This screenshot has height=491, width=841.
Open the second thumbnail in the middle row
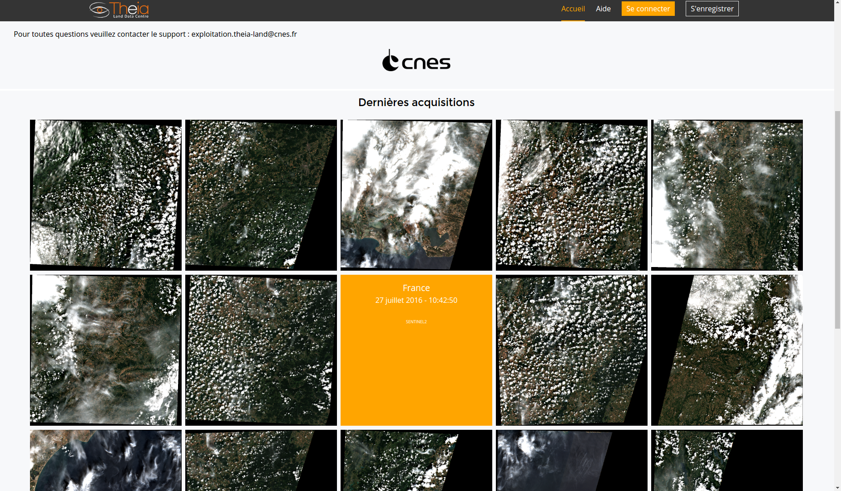tap(261, 350)
